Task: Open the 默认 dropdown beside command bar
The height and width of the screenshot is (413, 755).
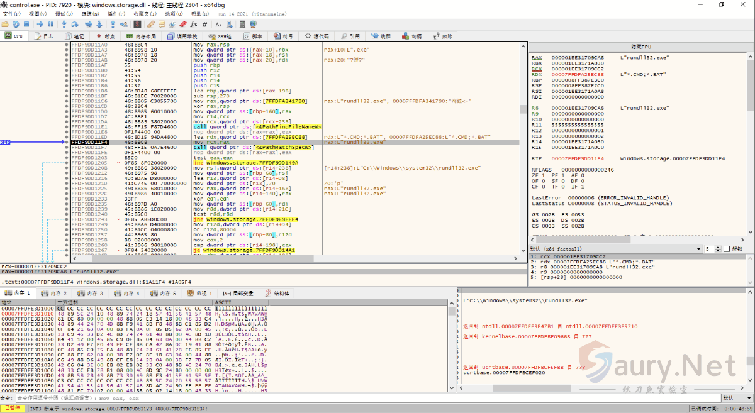Action: (736, 398)
